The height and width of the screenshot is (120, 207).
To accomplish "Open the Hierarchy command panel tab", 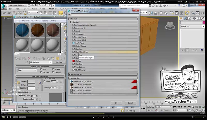I will click(190, 19).
